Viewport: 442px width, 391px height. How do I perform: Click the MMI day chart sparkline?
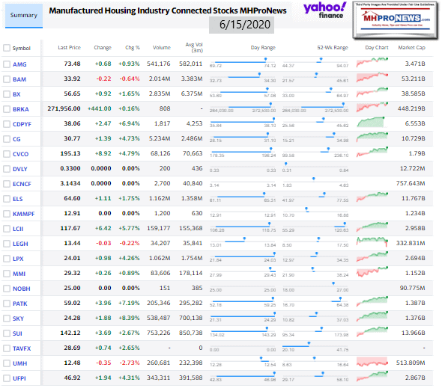click(372, 271)
